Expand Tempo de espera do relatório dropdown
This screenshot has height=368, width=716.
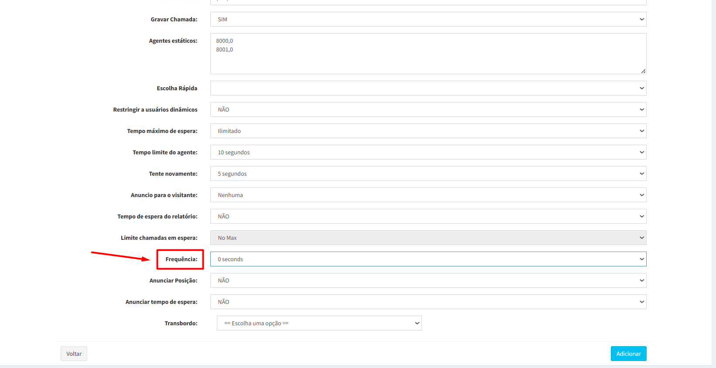(428, 216)
